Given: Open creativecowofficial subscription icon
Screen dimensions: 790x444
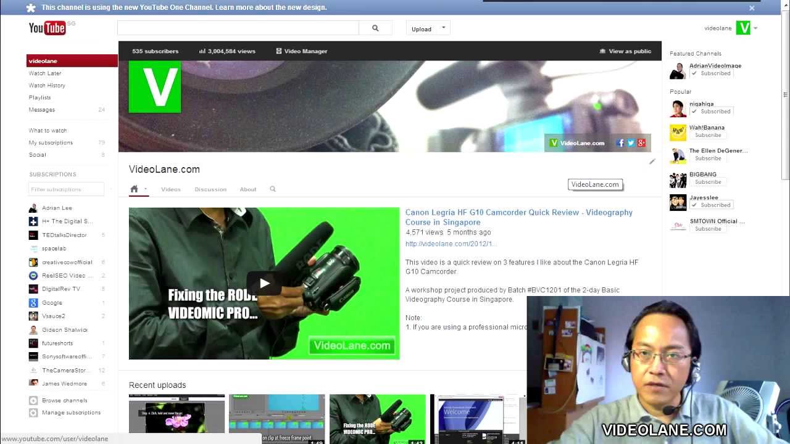Looking at the screenshot, I should click(33, 262).
